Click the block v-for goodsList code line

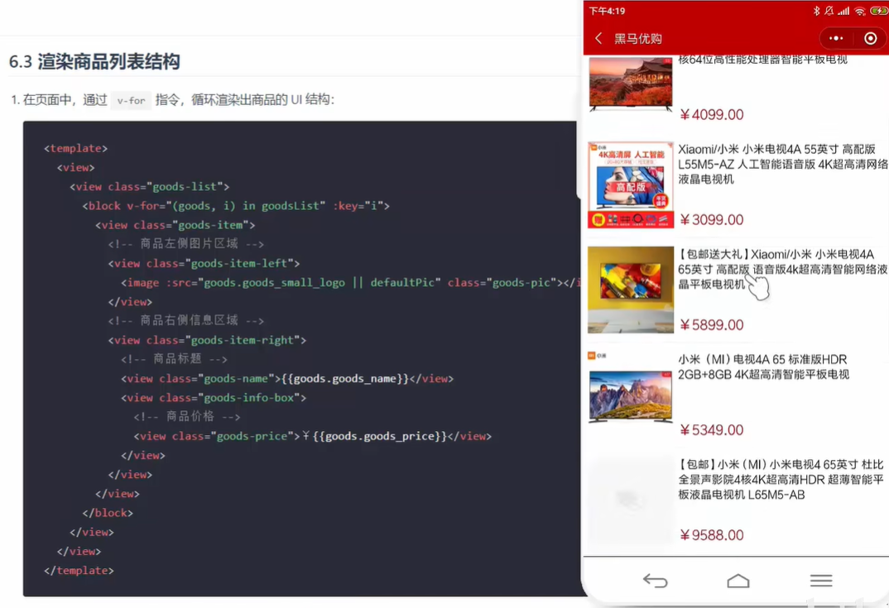(236, 206)
